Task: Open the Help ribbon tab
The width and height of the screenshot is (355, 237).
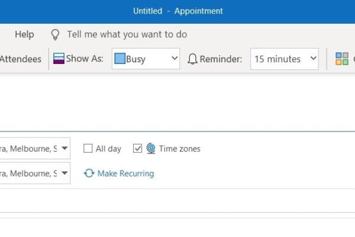Action: coord(24,34)
